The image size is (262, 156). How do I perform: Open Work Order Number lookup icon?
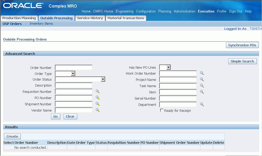(x=202, y=73)
